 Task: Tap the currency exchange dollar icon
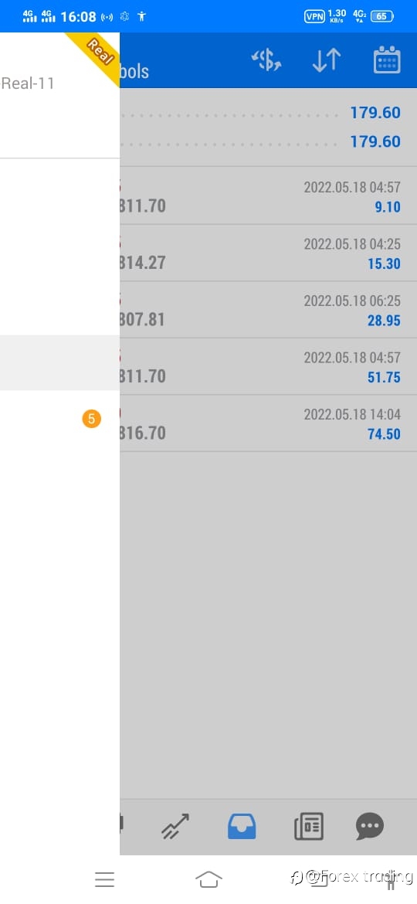pos(266,60)
